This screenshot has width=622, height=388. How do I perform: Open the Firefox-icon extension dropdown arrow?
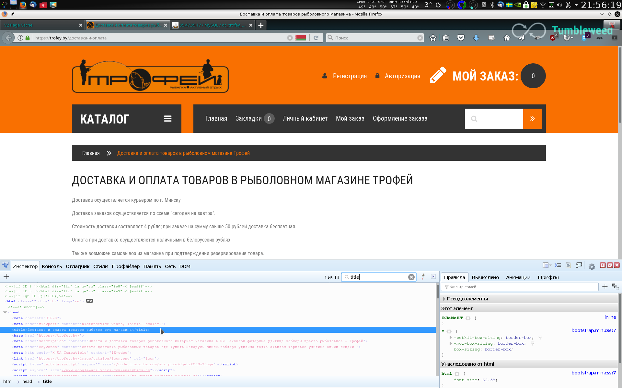click(572, 38)
